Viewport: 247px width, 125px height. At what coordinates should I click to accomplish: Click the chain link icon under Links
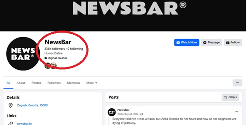(11, 124)
